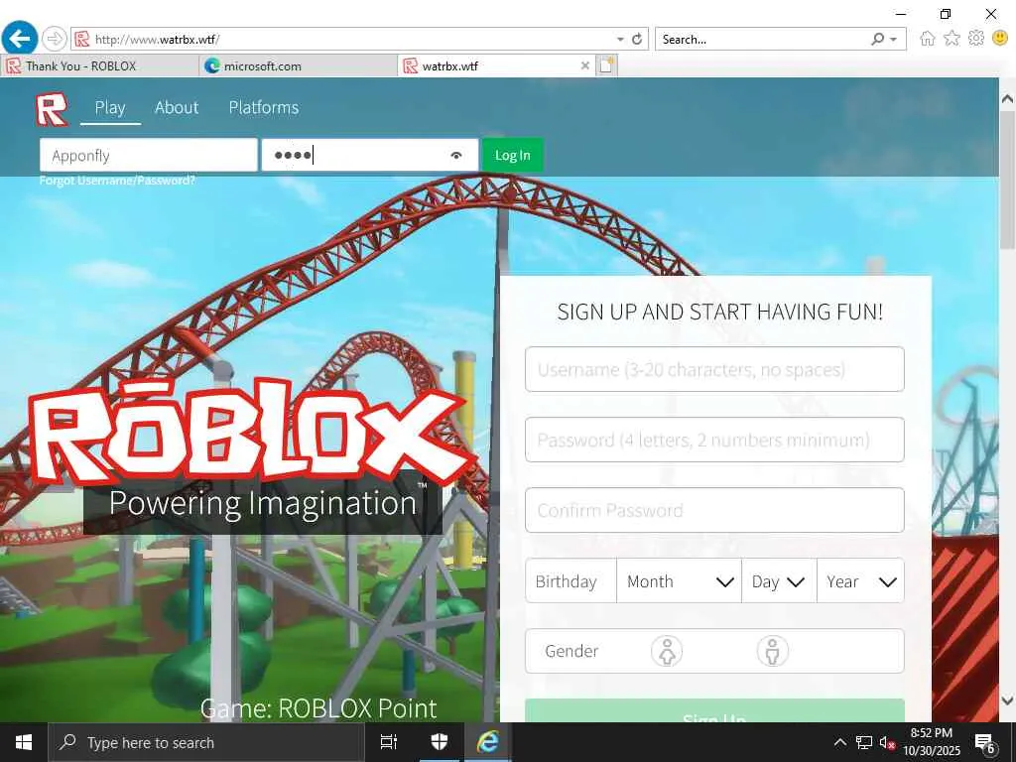Image resolution: width=1016 pixels, height=762 pixels.
Task: Select the female gender icon
Action: tap(667, 651)
